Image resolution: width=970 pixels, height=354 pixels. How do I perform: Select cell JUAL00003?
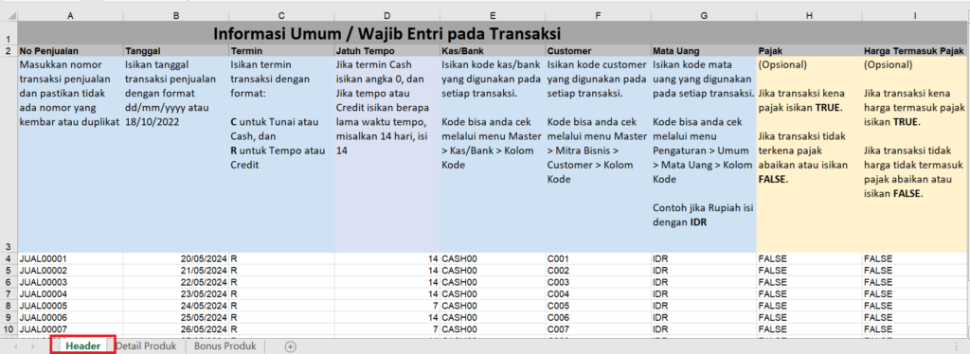[70, 282]
